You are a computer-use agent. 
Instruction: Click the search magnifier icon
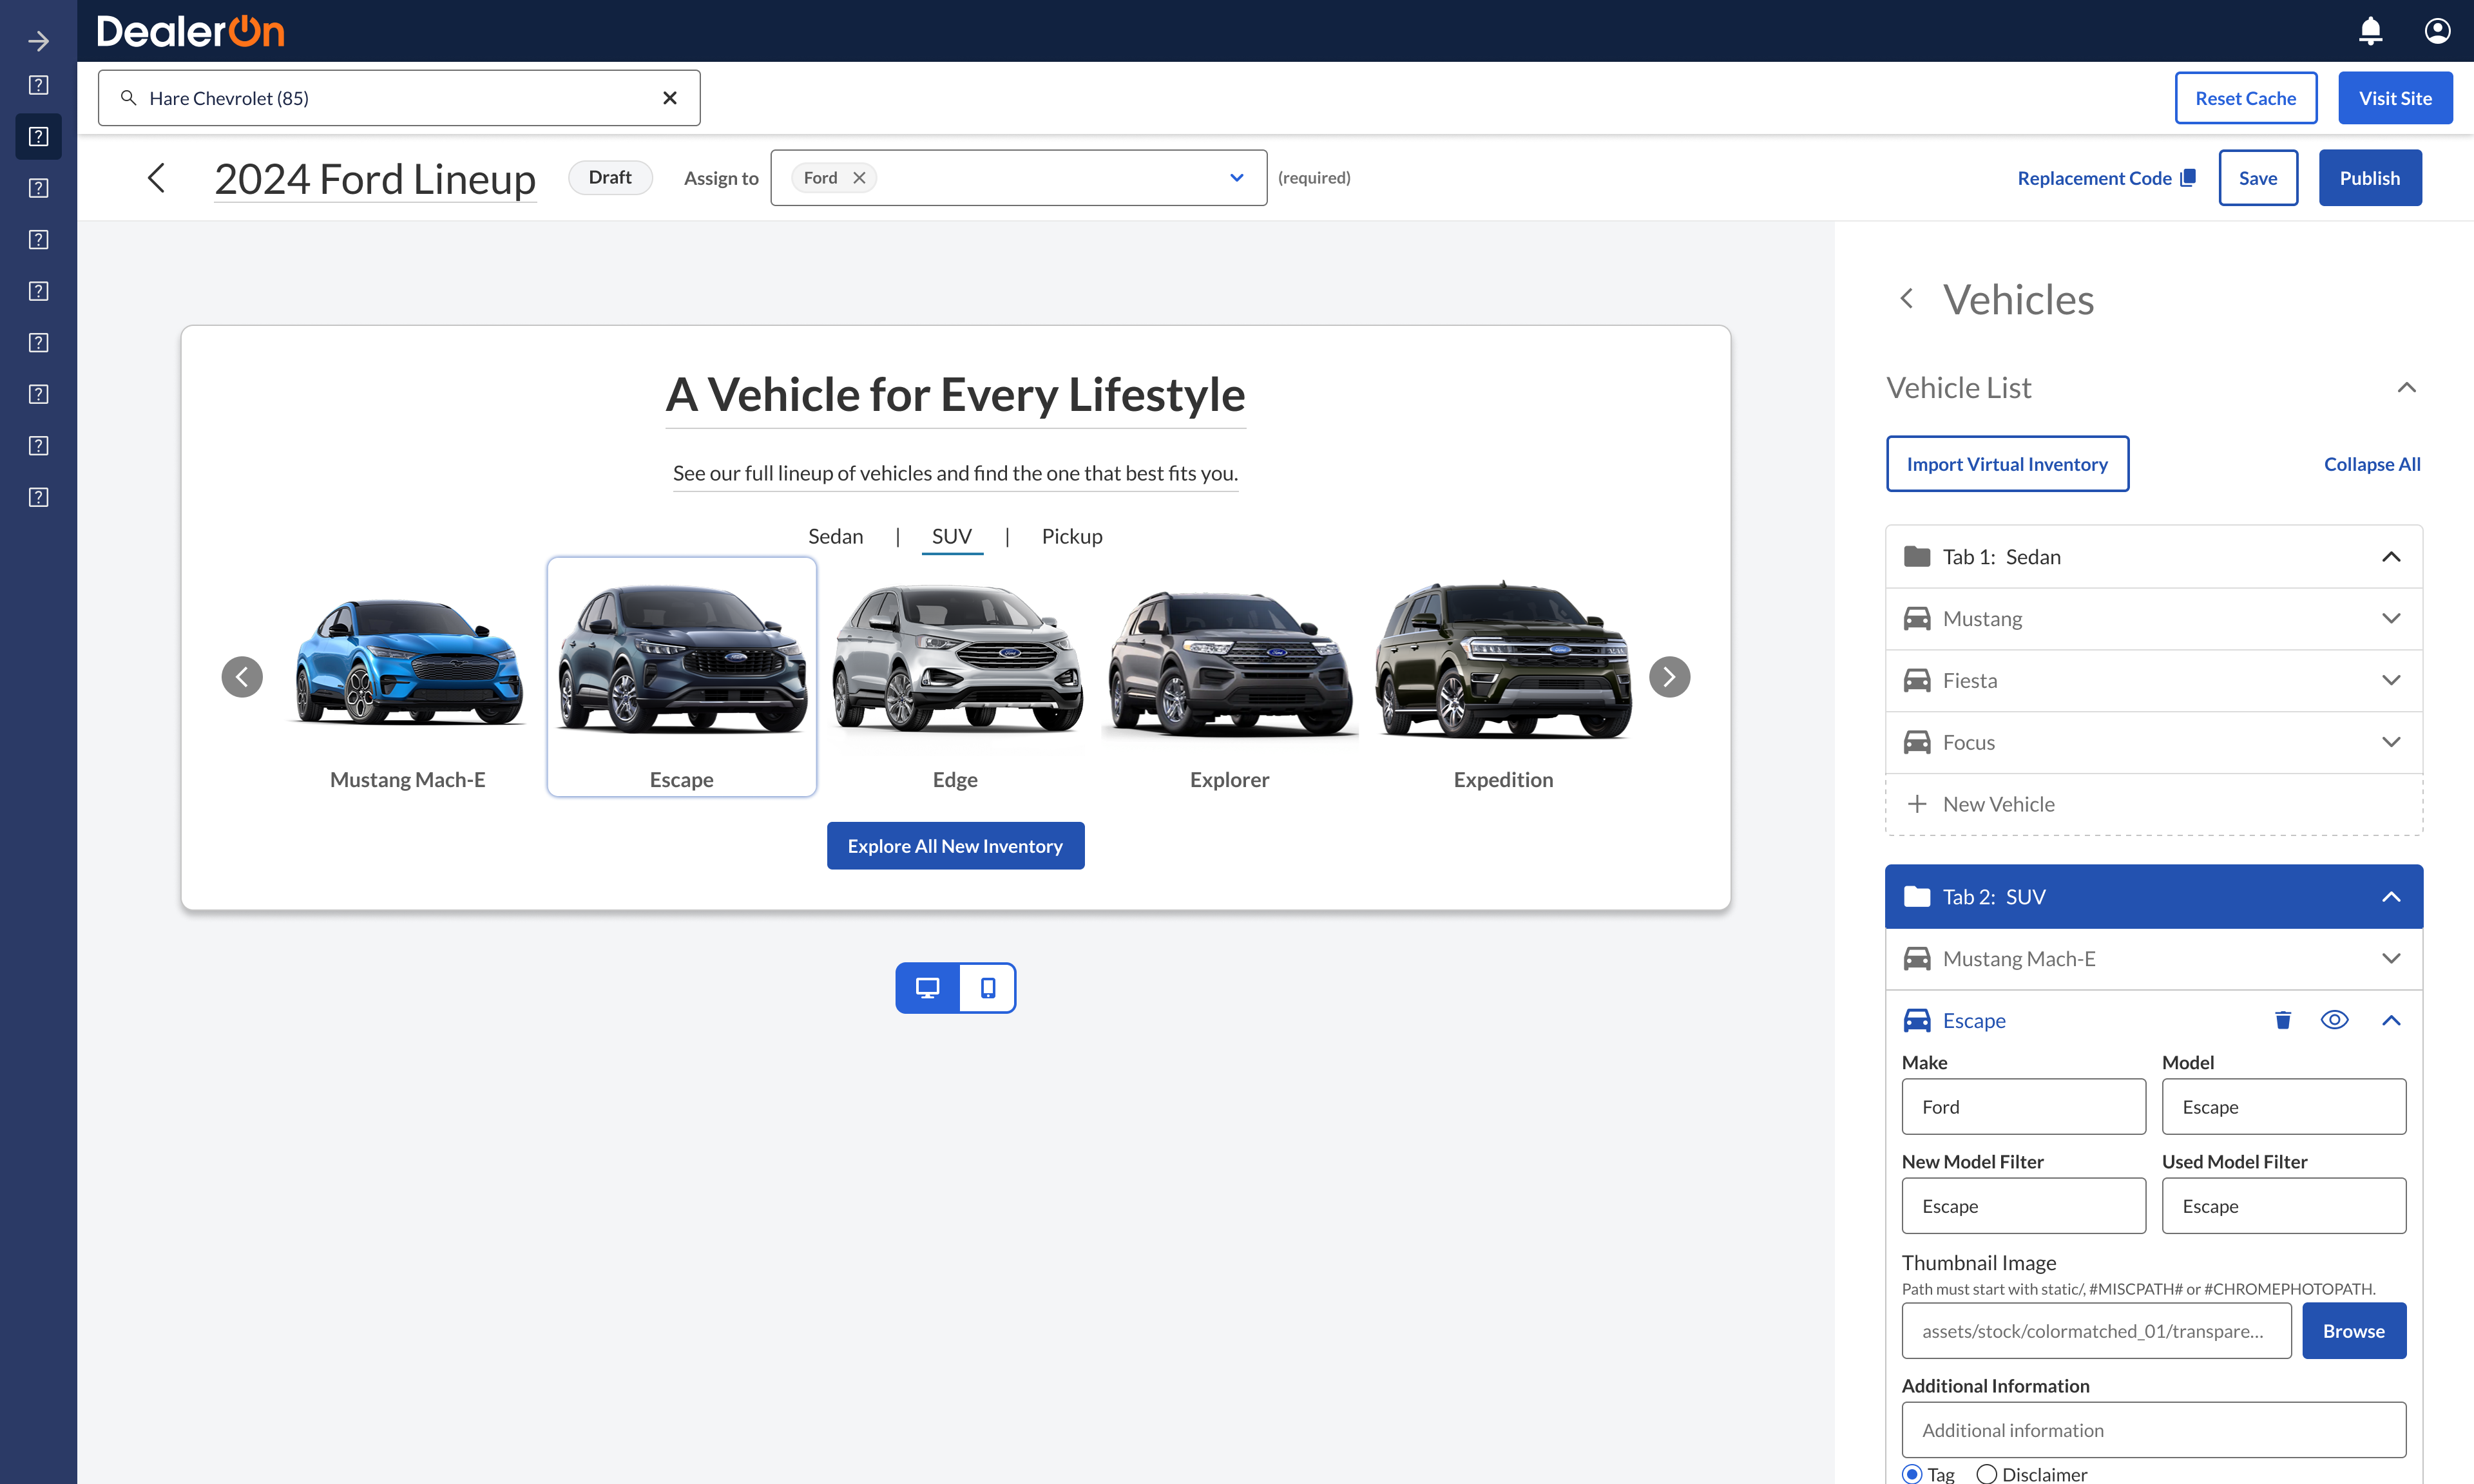tap(129, 98)
